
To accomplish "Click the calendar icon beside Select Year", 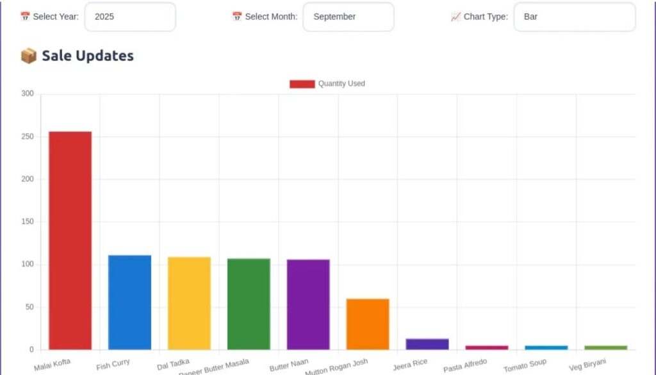I will click(x=25, y=17).
